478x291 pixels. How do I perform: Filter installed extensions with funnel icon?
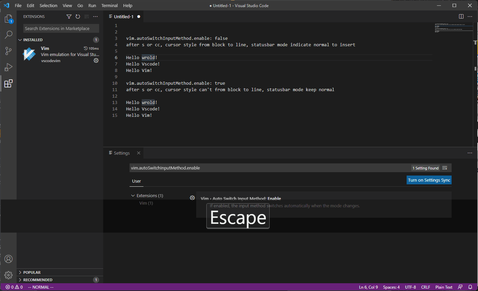(69, 16)
